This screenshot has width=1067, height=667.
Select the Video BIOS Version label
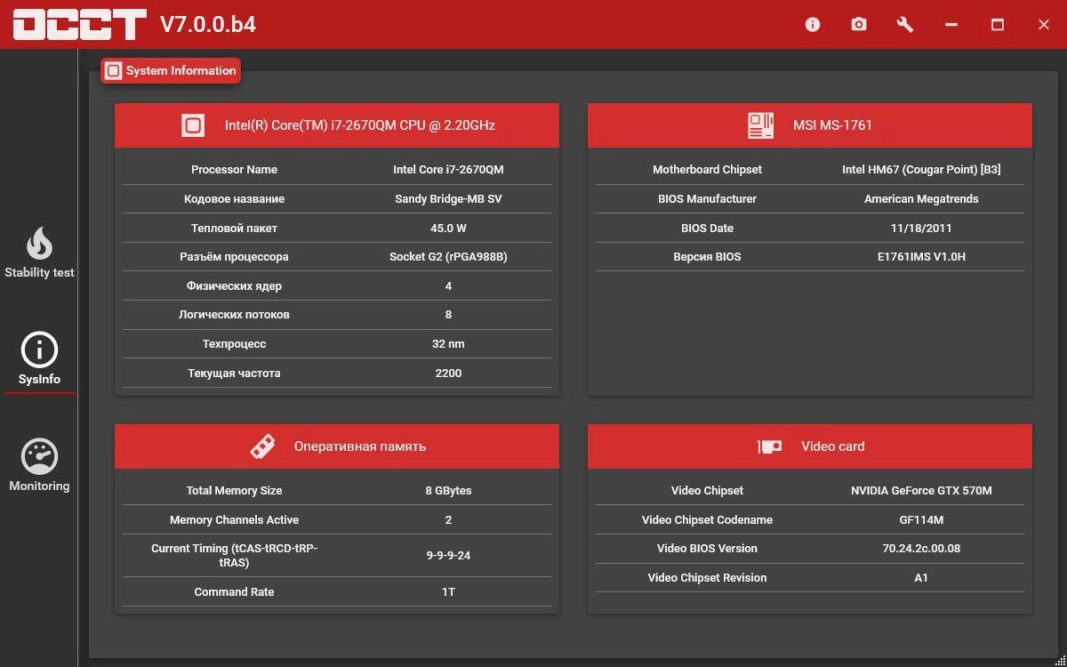click(x=707, y=548)
